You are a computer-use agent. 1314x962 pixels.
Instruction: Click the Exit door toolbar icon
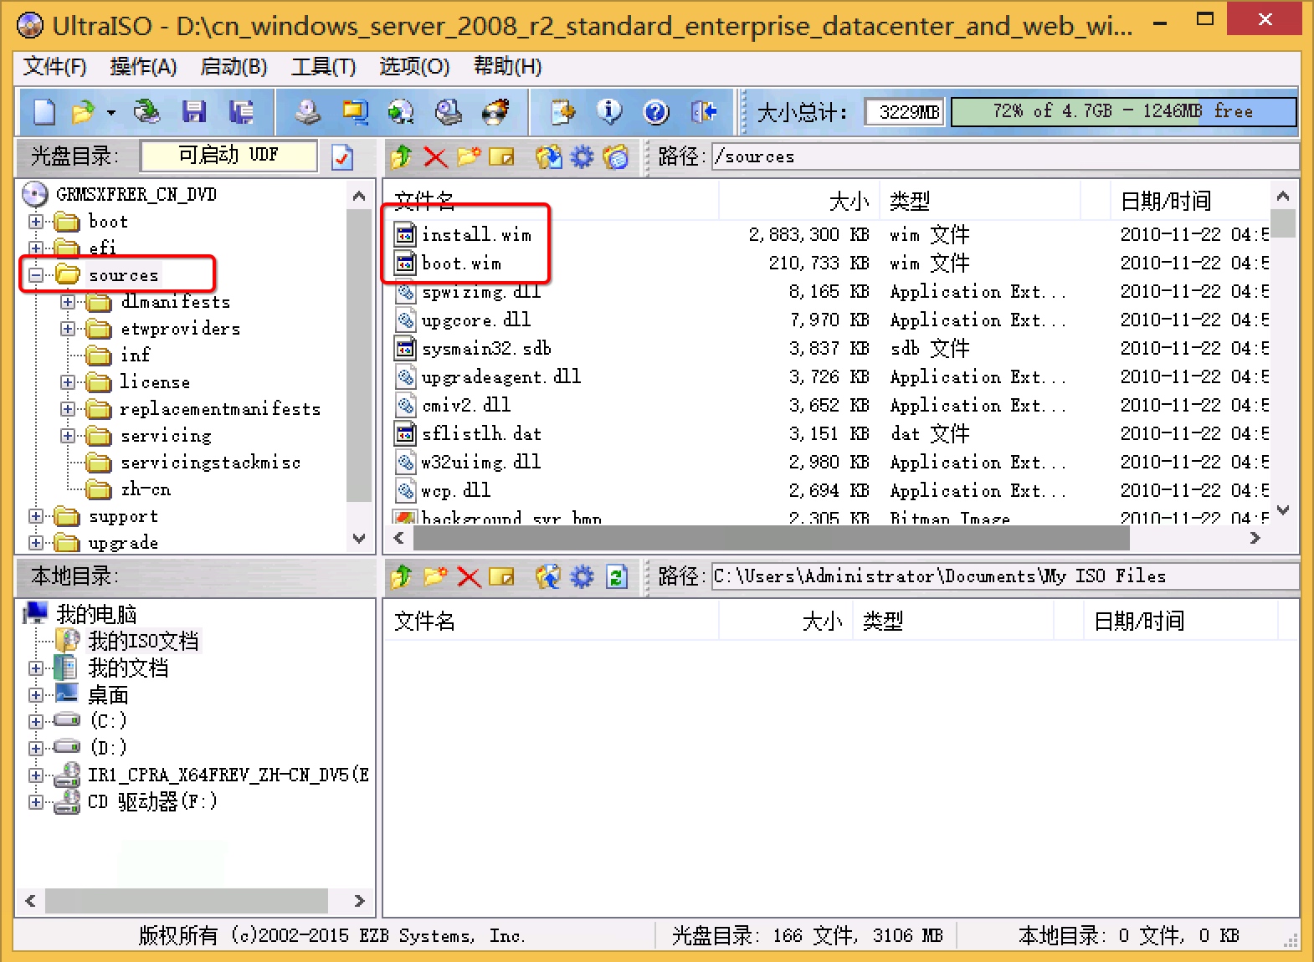pyautogui.click(x=704, y=111)
